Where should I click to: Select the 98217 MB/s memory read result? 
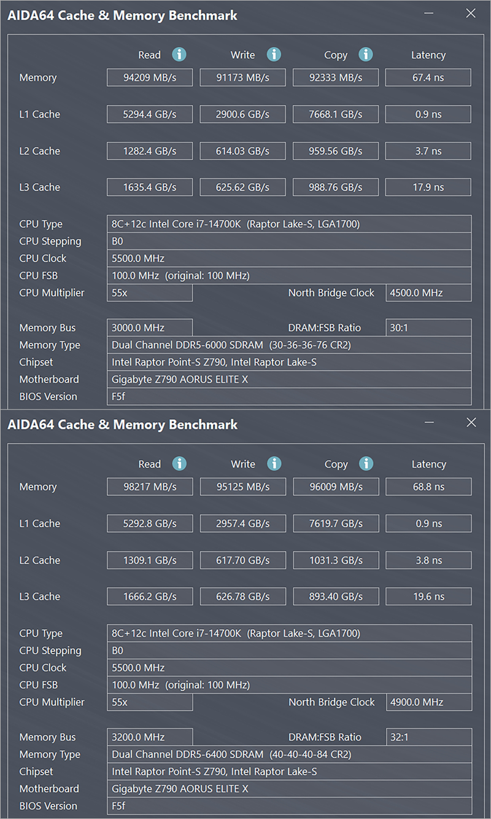pos(150,487)
